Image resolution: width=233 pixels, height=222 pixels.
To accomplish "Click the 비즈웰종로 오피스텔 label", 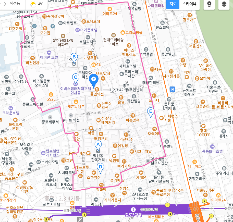I will click(42, 83).
